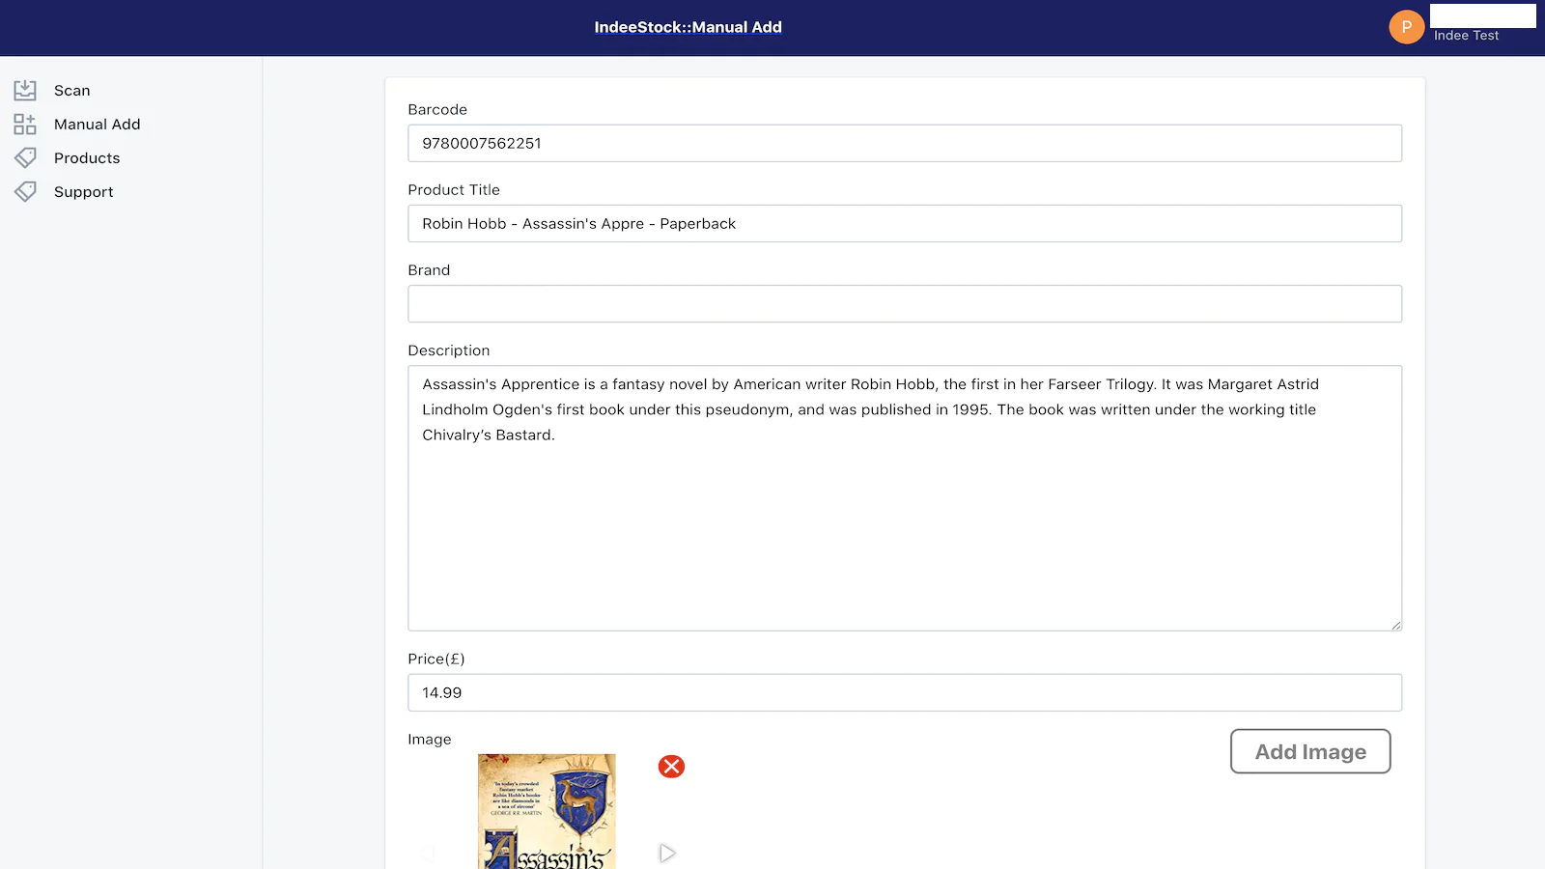Focus the Barcode input field
This screenshot has width=1545, height=869.
[x=905, y=143]
